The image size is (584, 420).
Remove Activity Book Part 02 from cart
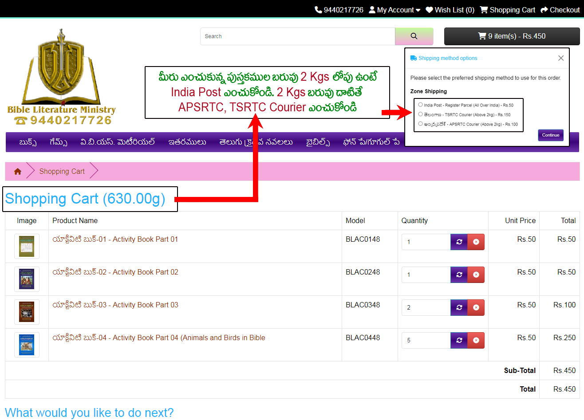click(x=476, y=275)
